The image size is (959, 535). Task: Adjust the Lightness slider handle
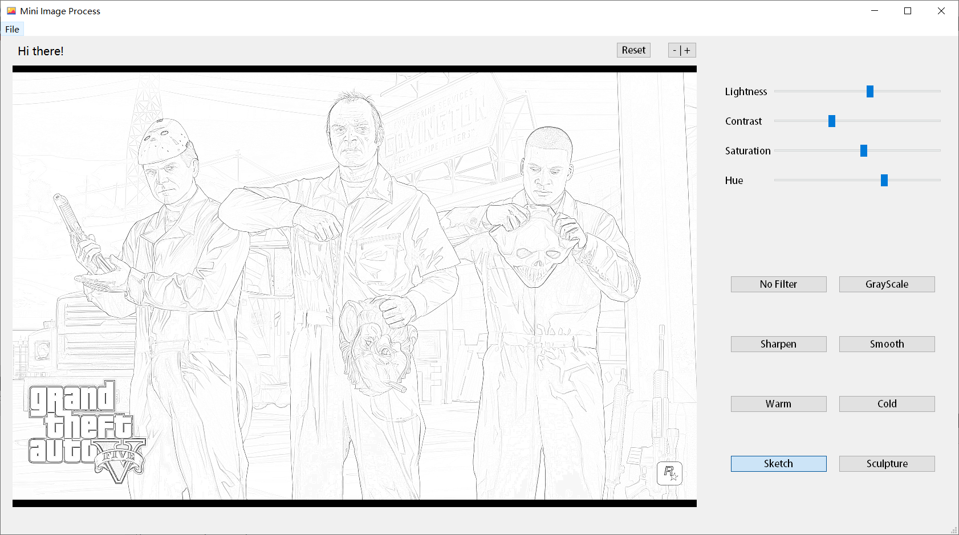coord(870,91)
